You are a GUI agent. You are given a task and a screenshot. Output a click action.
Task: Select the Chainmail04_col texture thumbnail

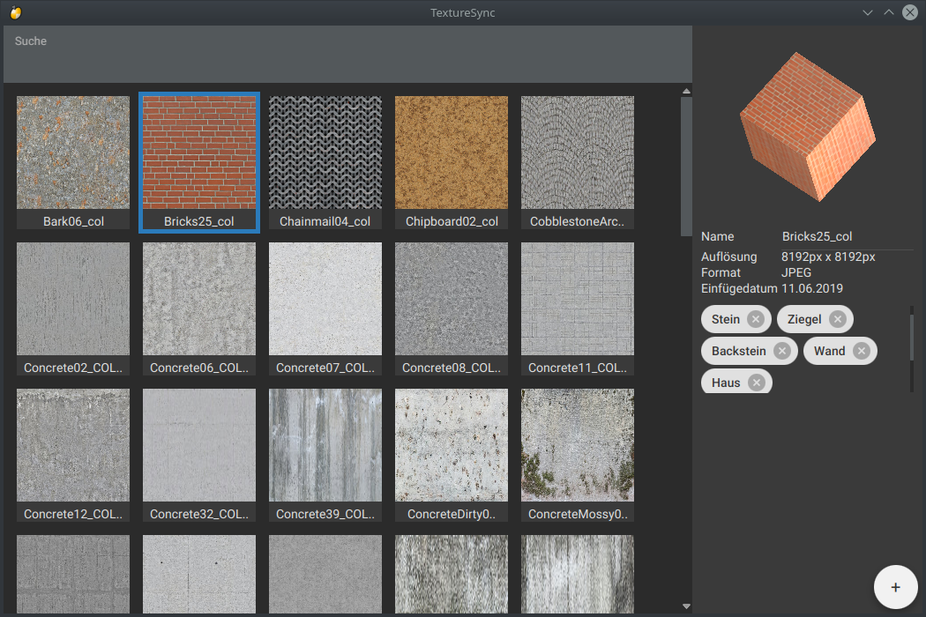point(325,162)
